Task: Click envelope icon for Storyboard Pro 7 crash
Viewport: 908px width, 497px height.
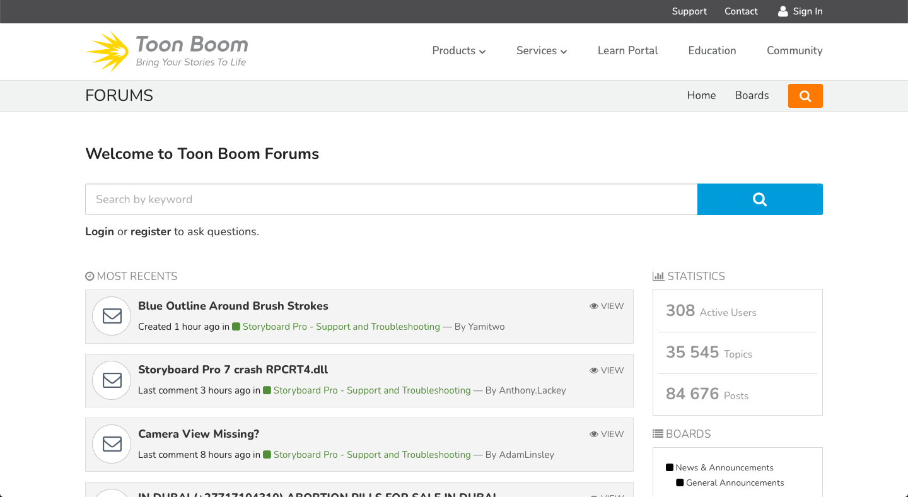Action: pos(112,380)
